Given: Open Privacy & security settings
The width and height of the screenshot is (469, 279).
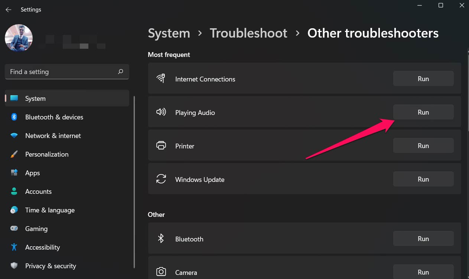Looking at the screenshot, I should pyautogui.click(x=67, y=266).
